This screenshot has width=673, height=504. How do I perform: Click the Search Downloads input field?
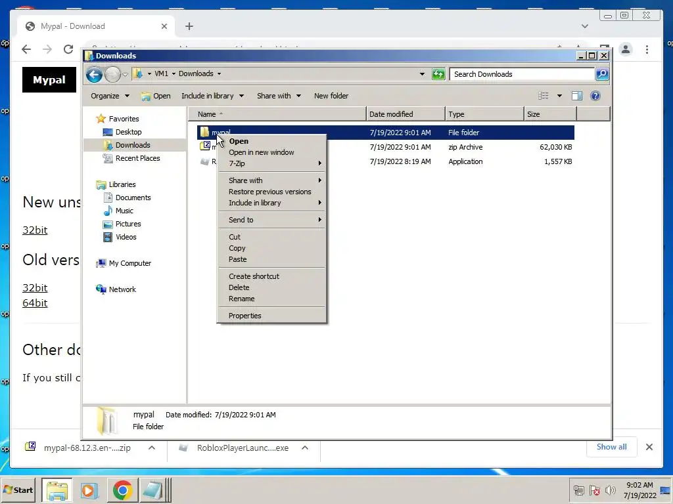click(521, 73)
